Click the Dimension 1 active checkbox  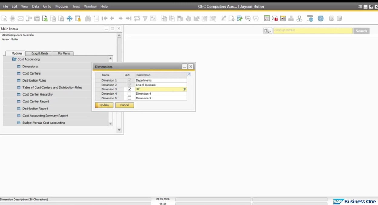(129, 80)
